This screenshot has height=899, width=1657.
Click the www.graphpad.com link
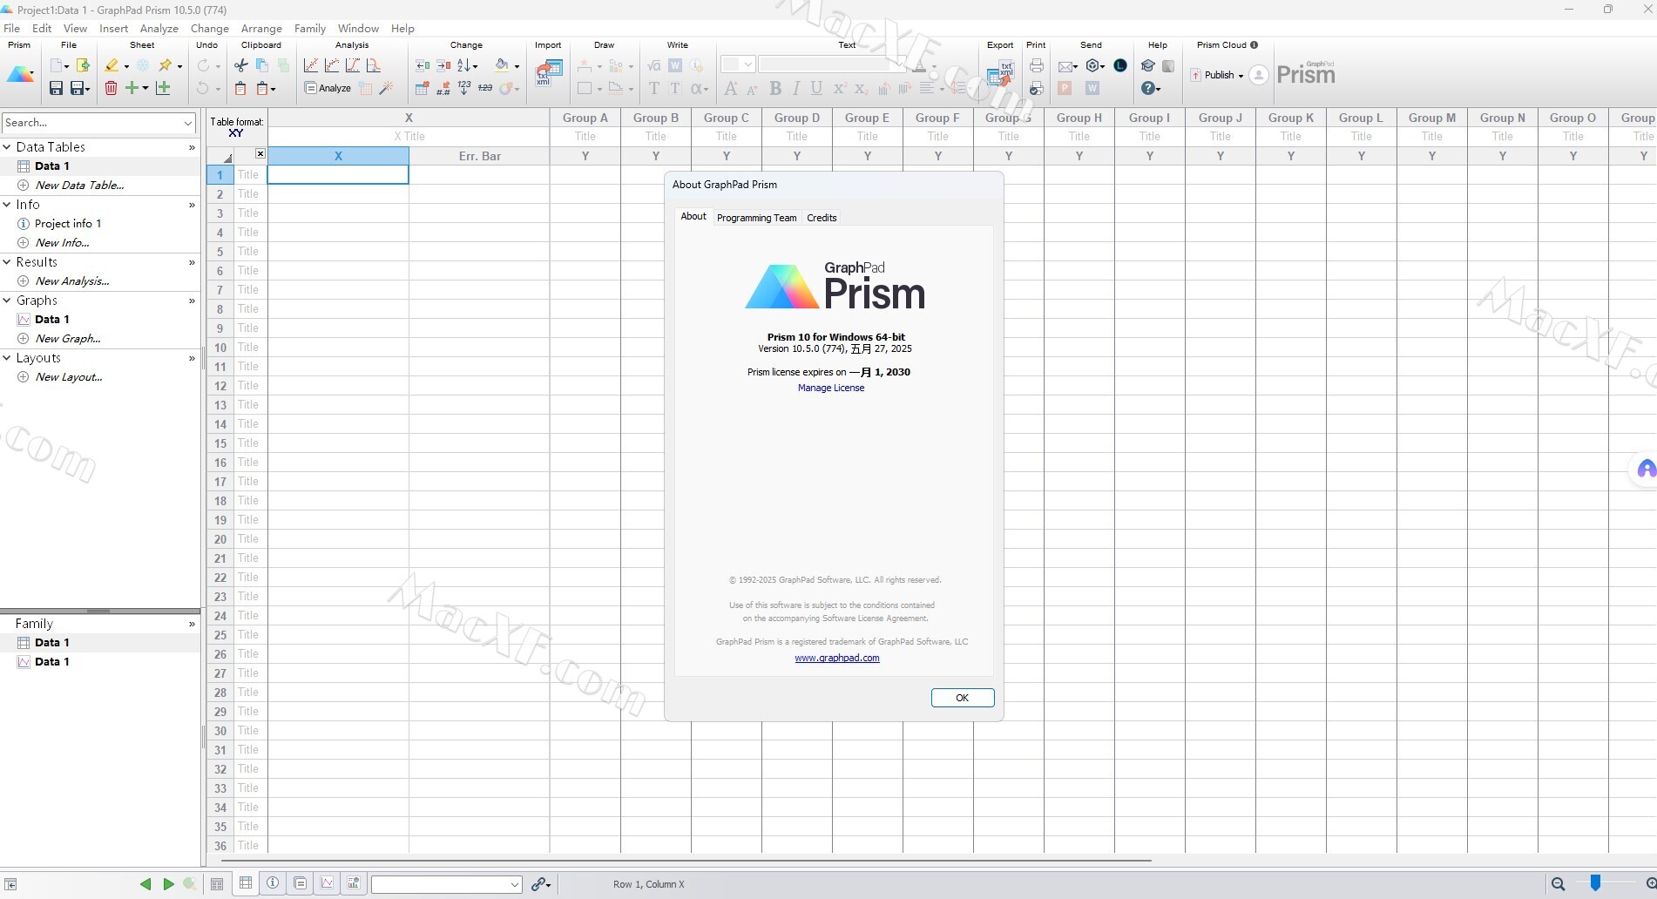click(837, 659)
